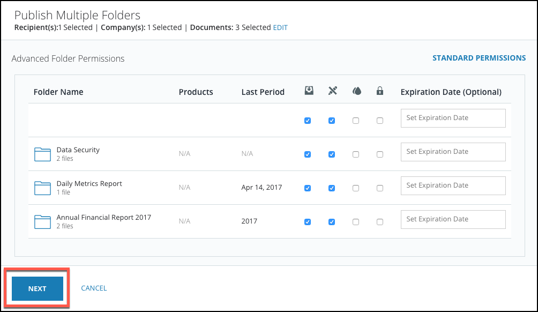538x312 pixels.
Task: Click the folder icon beside Annual Financial Report 2017
Action: 42,221
